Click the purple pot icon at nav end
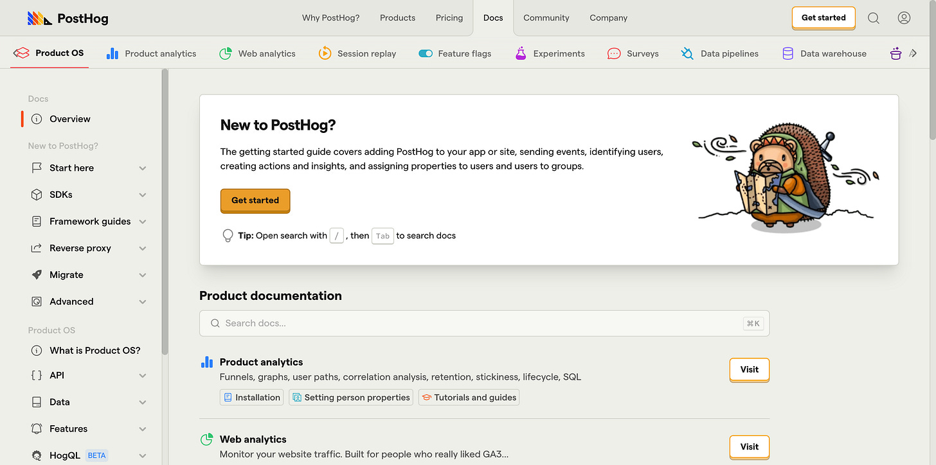The height and width of the screenshot is (465, 936). click(896, 53)
